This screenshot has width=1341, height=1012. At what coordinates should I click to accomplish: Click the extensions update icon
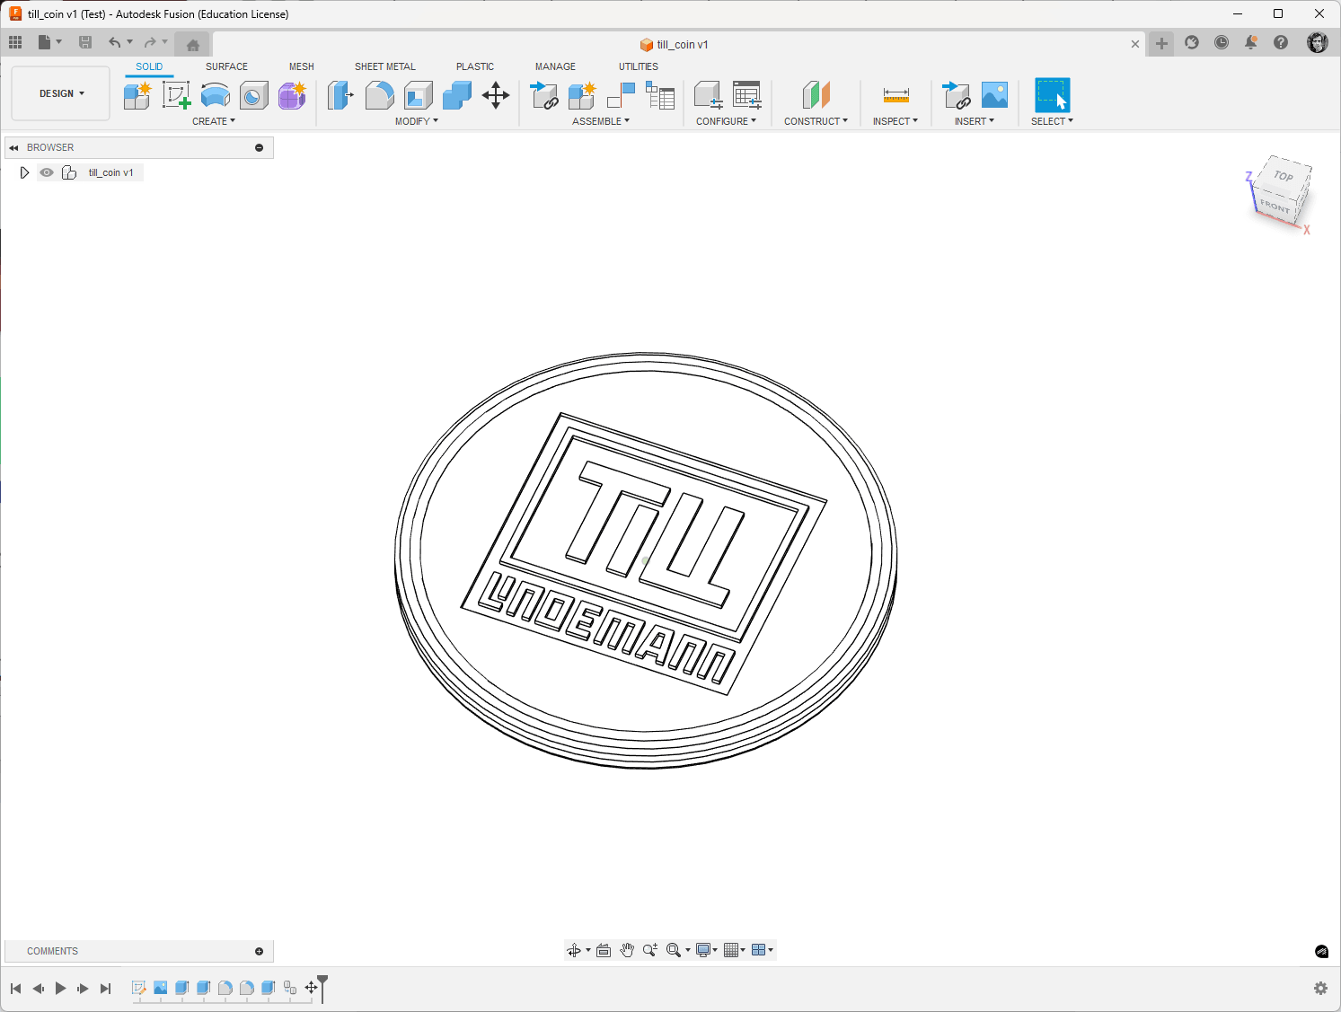coord(1192,42)
